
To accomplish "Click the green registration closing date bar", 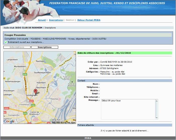I will point(125,53).
